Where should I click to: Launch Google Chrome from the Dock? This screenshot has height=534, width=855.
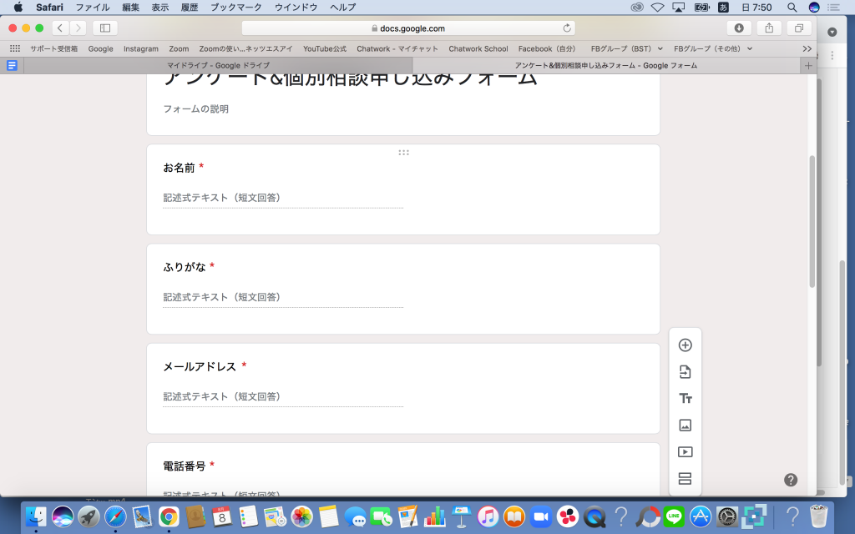[169, 516]
